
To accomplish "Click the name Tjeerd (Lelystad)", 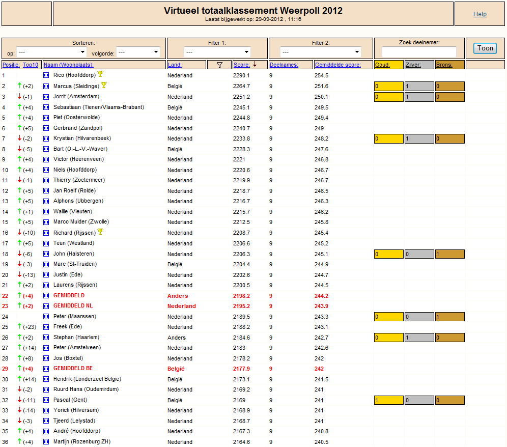I will (74, 421).
